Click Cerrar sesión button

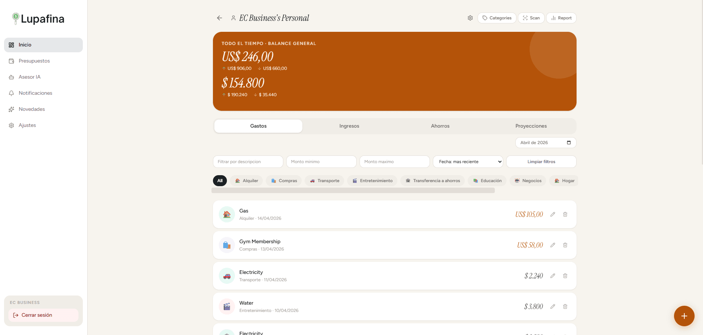43,315
